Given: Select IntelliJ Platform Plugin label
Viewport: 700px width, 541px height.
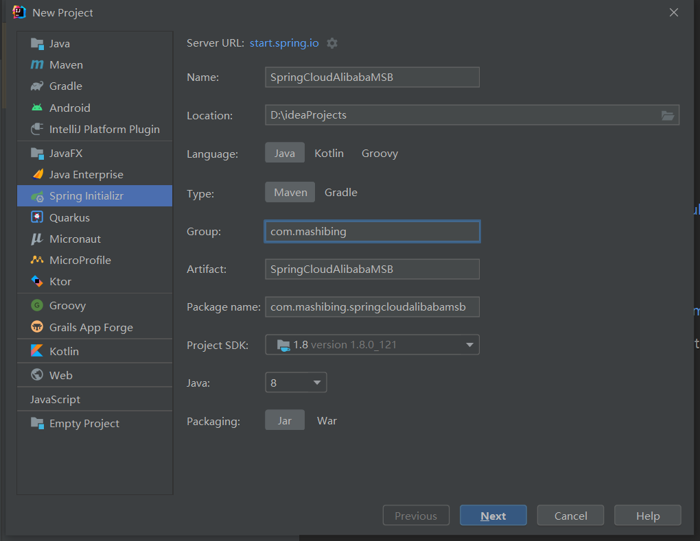Looking at the screenshot, I should [x=104, y=130].
